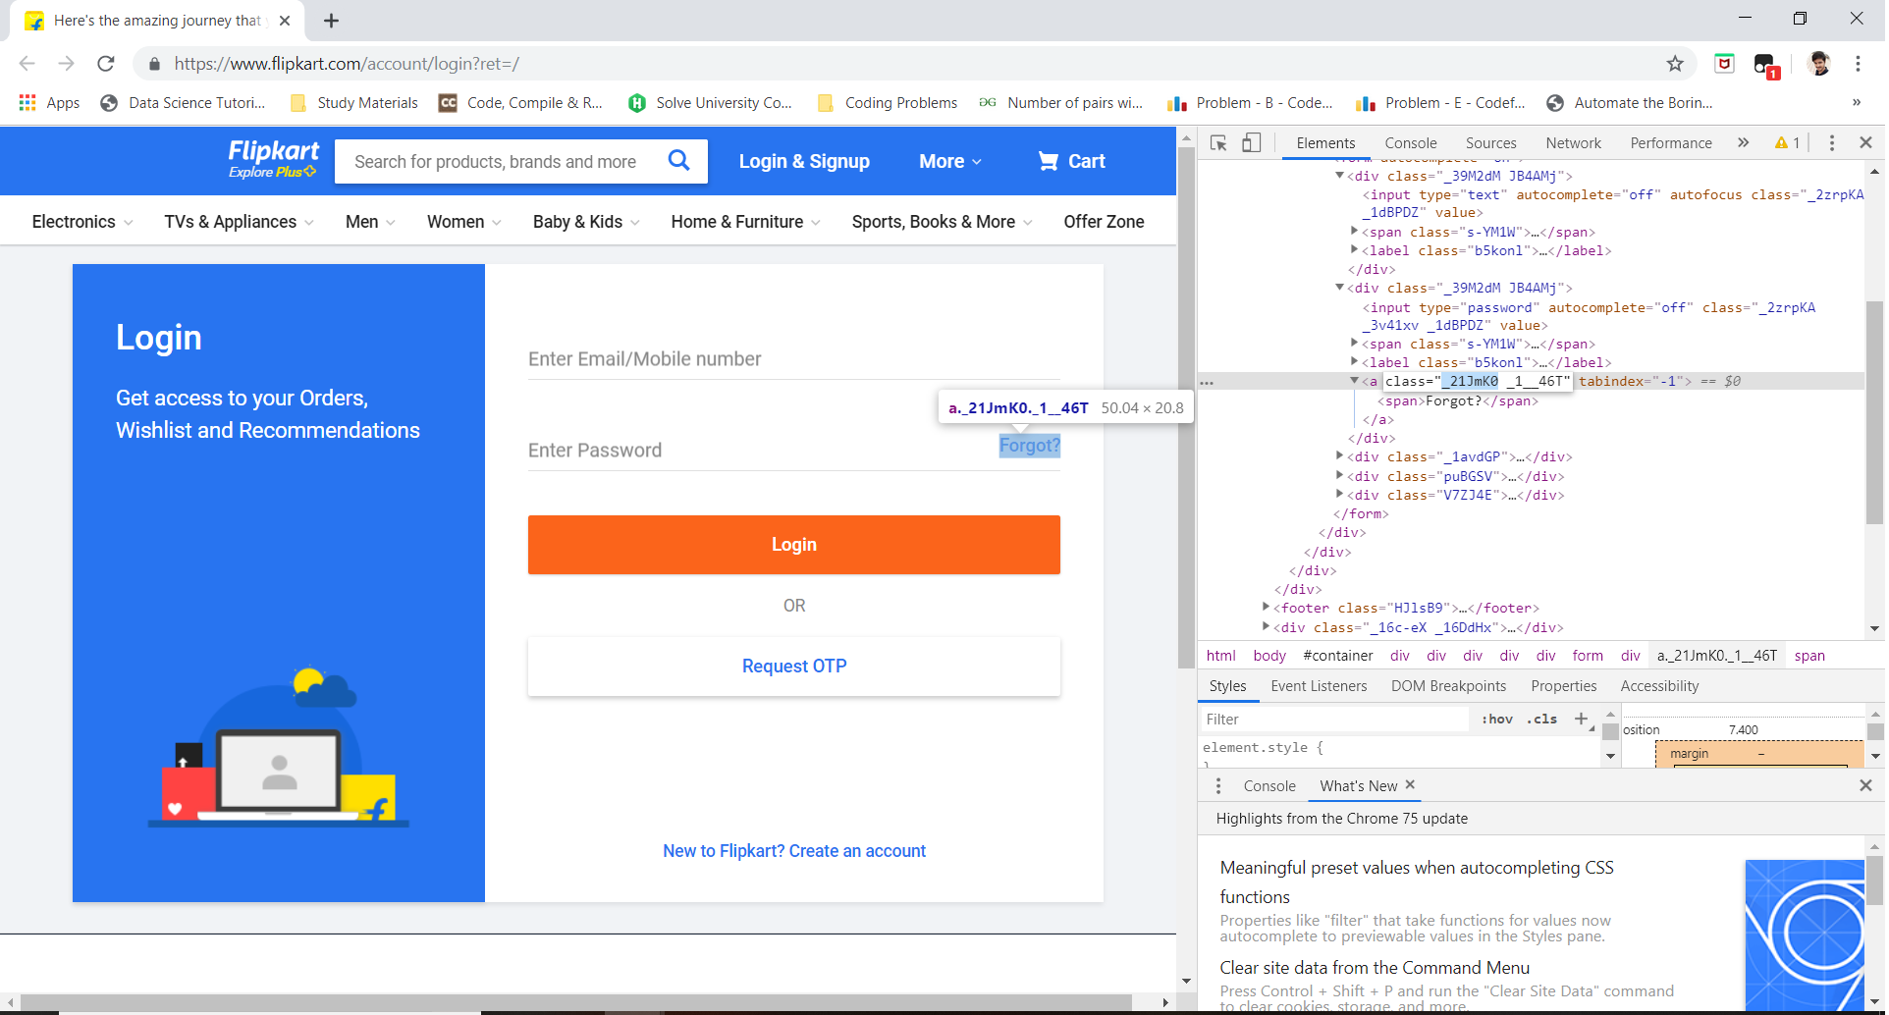Screen dimensions: 1889x1015
Task: Open the Performance tab
Action: 1671,143
